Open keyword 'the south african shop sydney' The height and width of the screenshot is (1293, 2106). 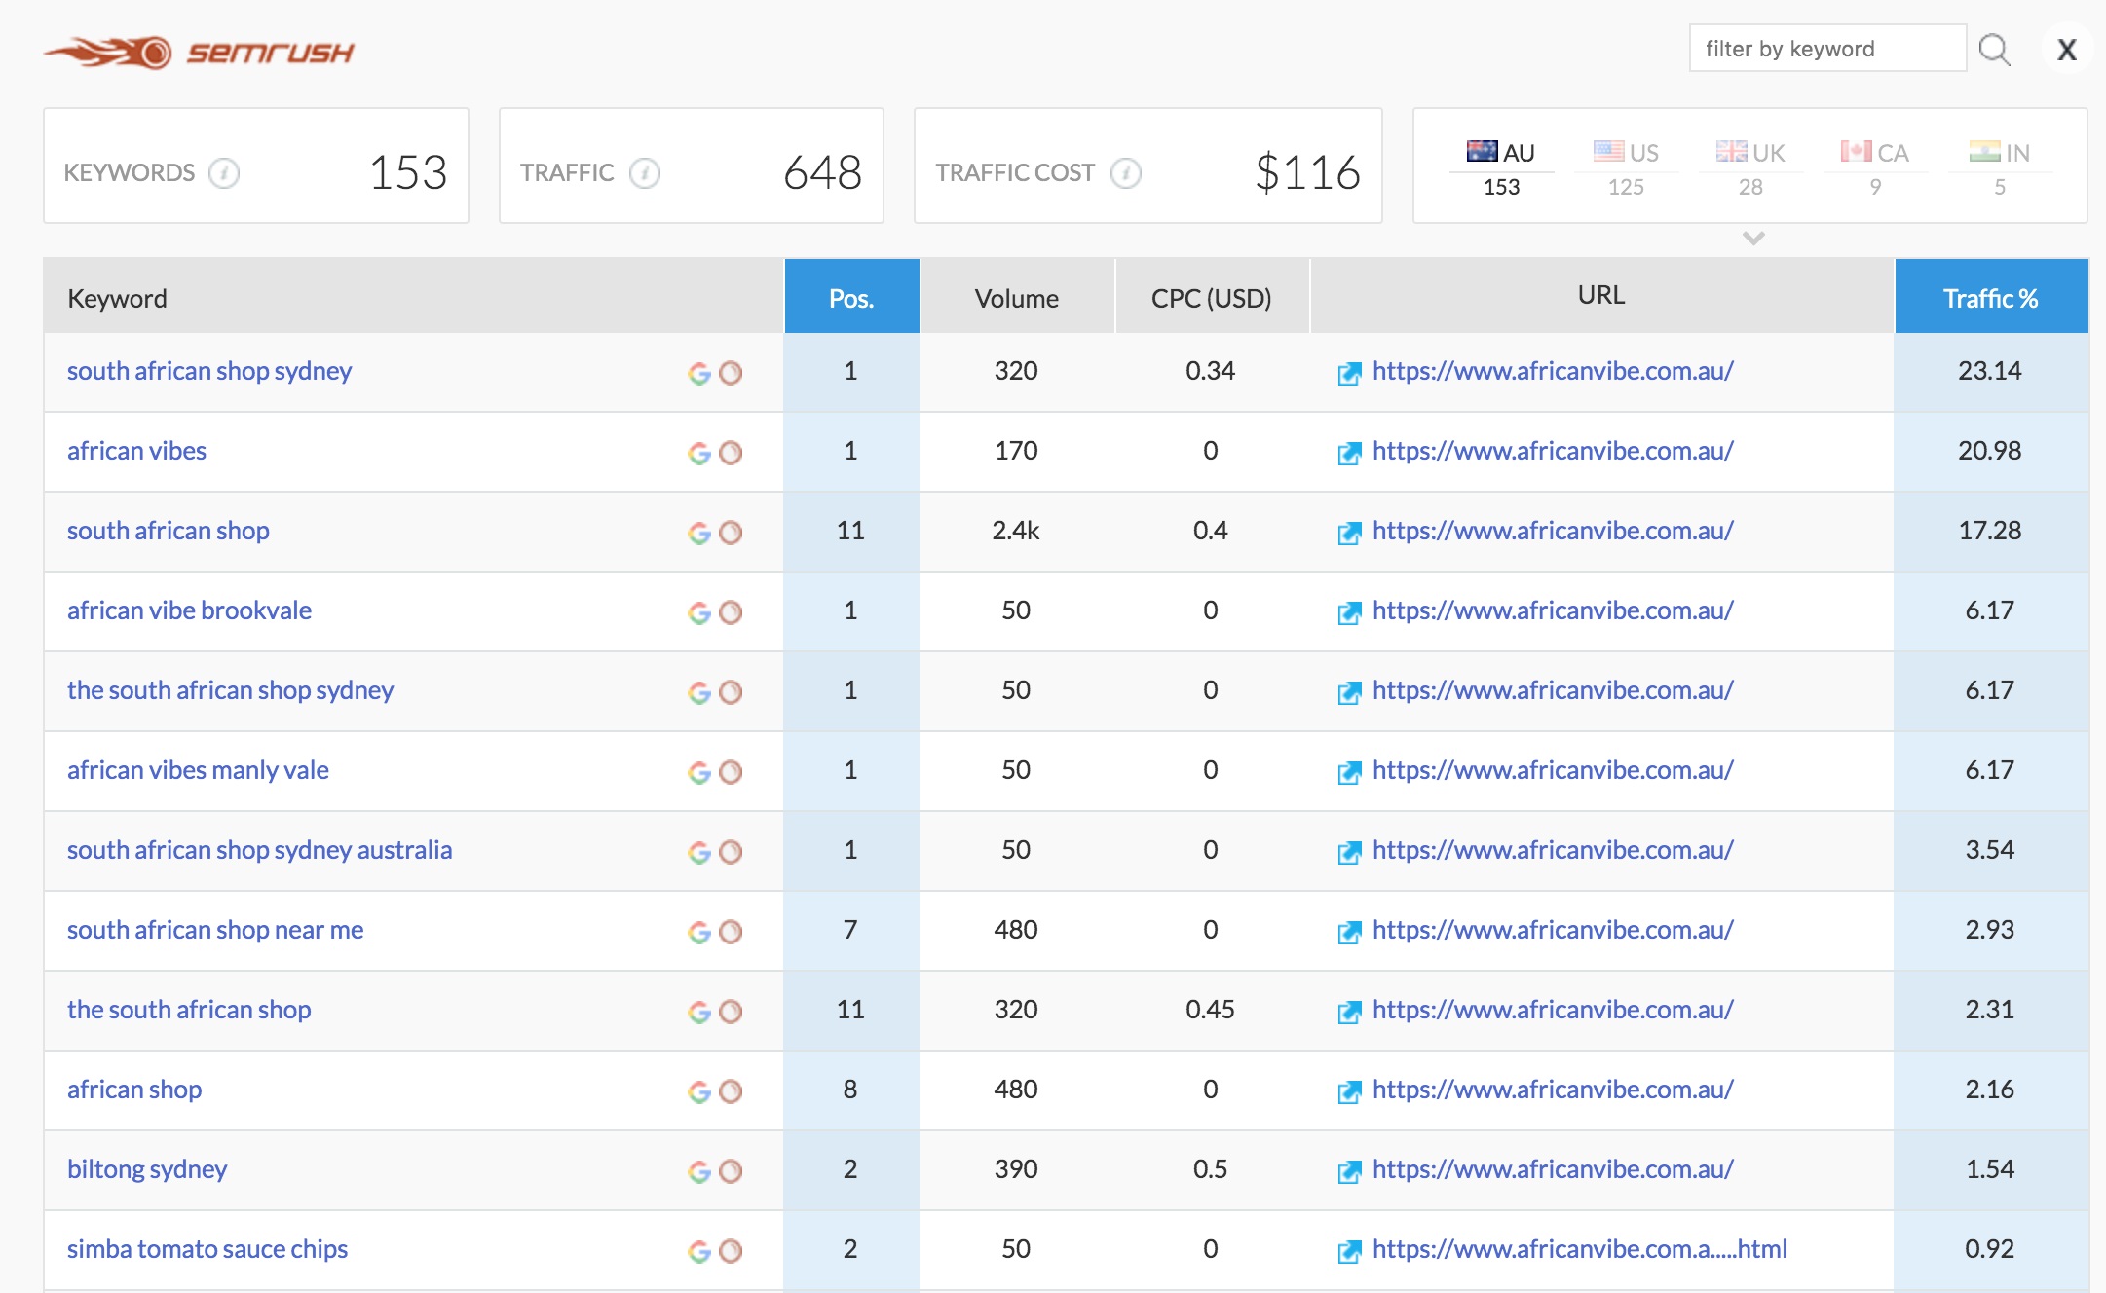click(x=230, y=690)
